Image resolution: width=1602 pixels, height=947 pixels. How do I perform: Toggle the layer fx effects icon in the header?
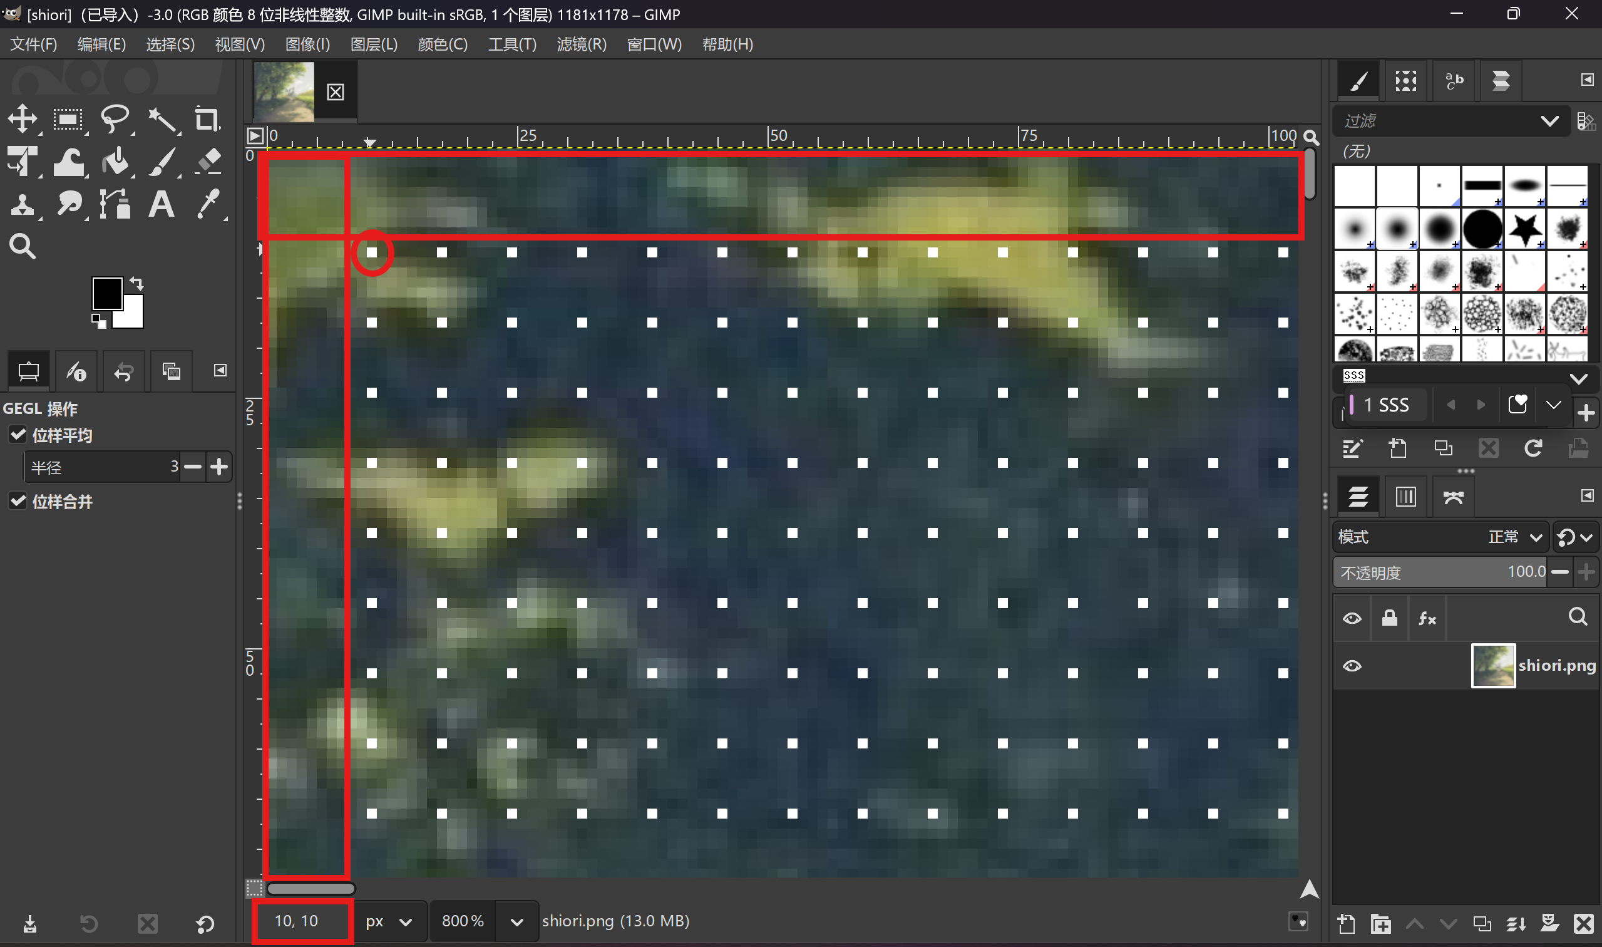(1427, 618)
